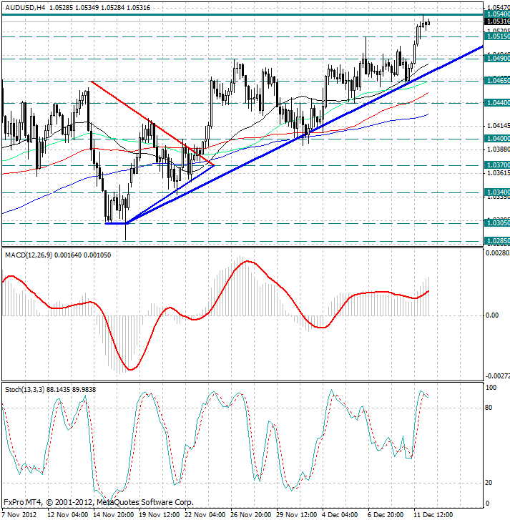The width and height of the screenshot is (510, 520).
Task: Click the Stochastic 20 axis value
Action: pyautogui.click(x=489, y=483)
